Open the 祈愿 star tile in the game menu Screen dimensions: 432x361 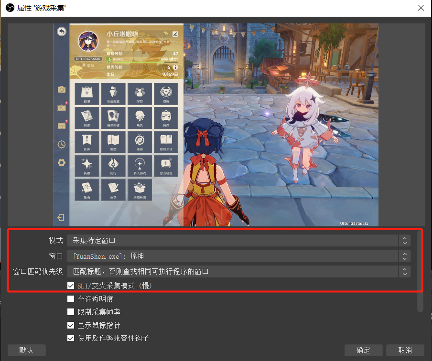(x=87, y=166)
